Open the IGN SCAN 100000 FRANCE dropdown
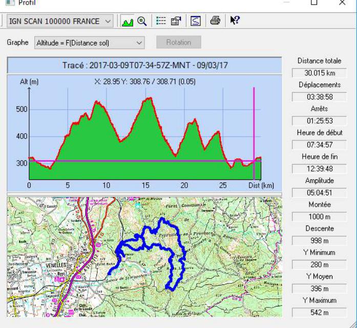The width and height of the screenshot is (357, 328). [107, 22]
